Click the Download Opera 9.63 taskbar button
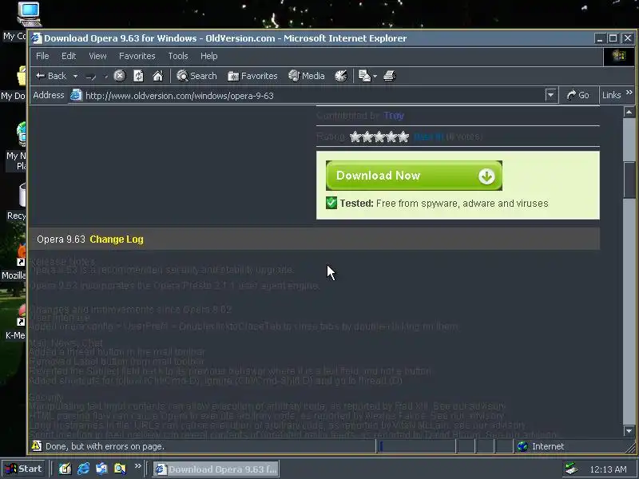This screenshot has width=639, height=479. pos(216,469)
